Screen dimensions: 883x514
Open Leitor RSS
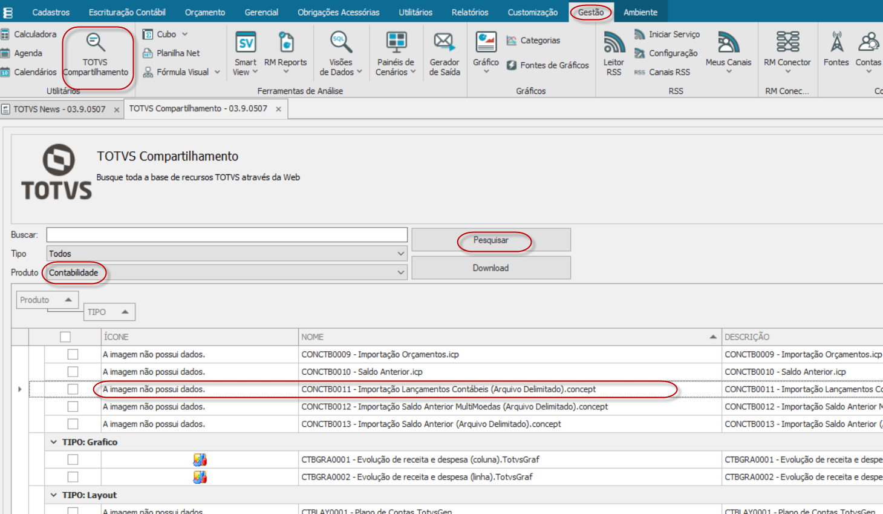(x=613, y=53)
